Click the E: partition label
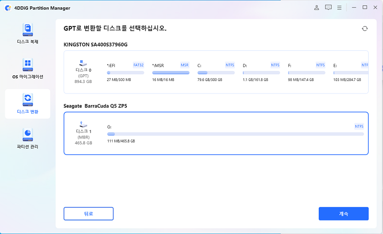Viewport: 383px width, 234px height. coord(335,66)
